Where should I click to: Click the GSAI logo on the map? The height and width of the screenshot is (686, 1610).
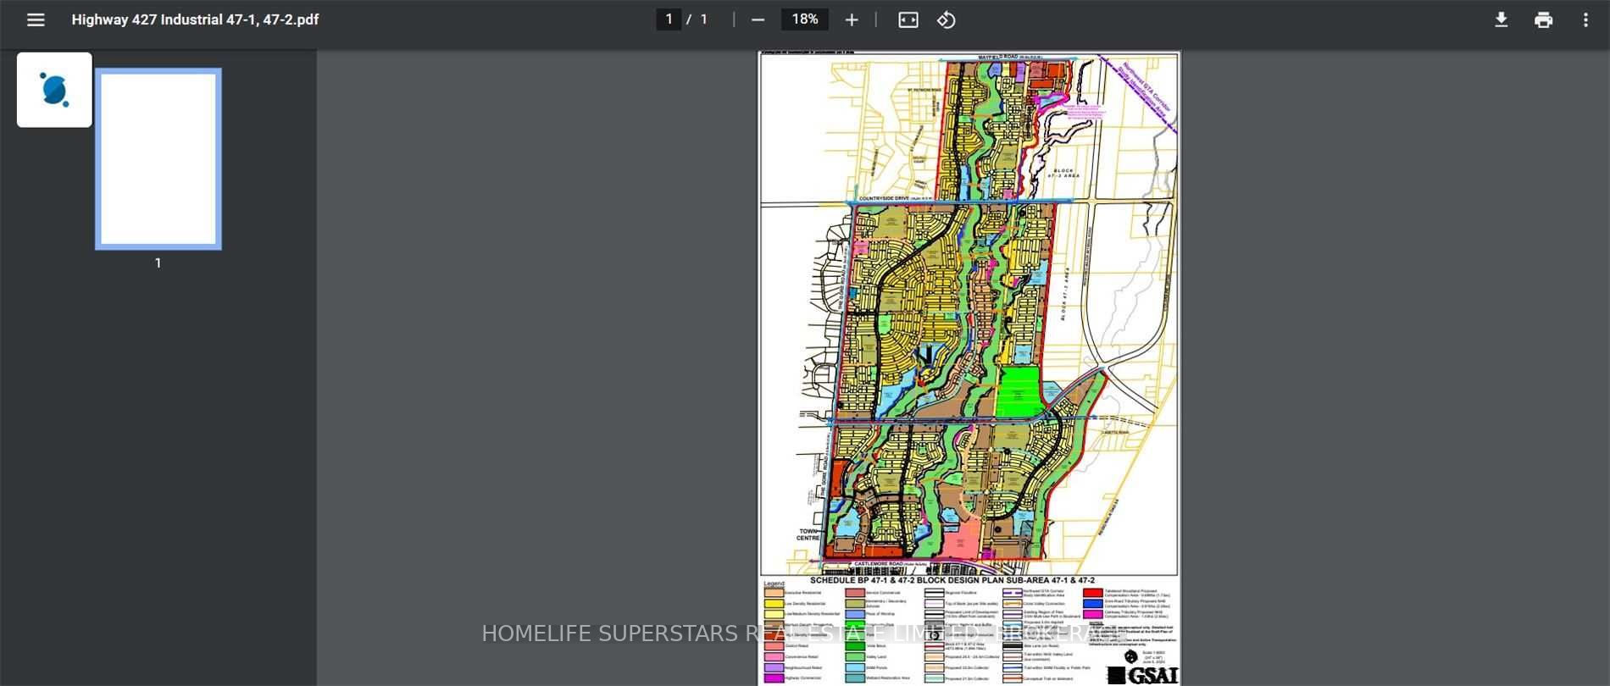[x=1143, y=675]
